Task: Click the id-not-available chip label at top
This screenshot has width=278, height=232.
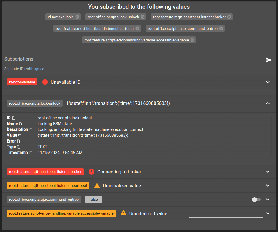Action: [x=61, y=17]
